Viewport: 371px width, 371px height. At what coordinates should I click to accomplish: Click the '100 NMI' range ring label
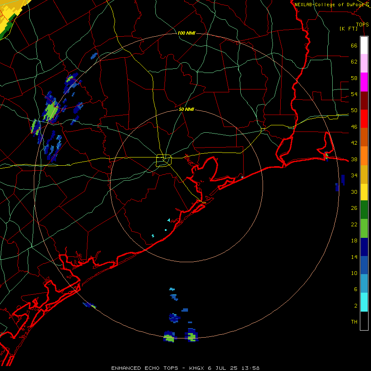click(186, 33)
